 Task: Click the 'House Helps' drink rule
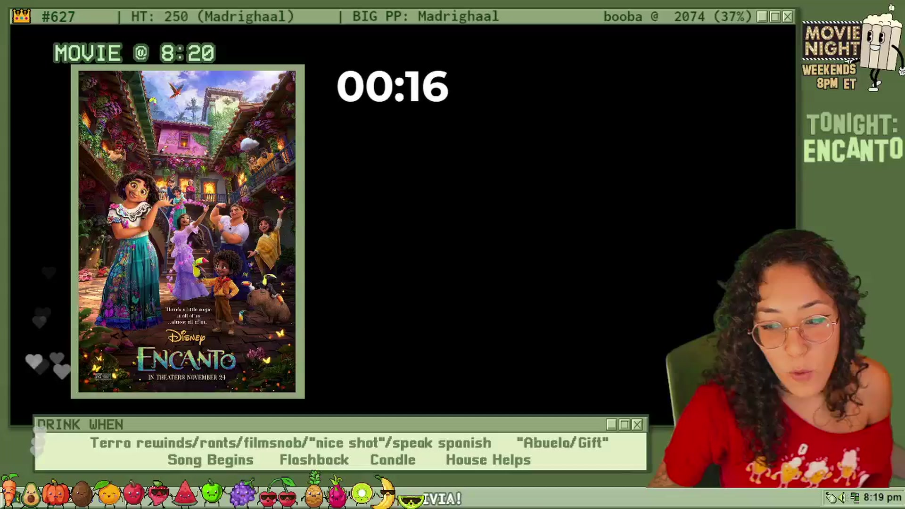tap(488, 460)
